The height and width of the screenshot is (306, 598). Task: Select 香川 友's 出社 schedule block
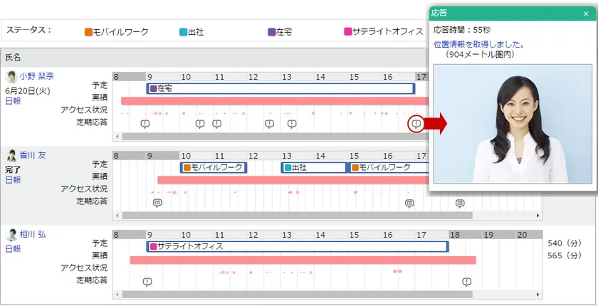[x=314, y=167]
